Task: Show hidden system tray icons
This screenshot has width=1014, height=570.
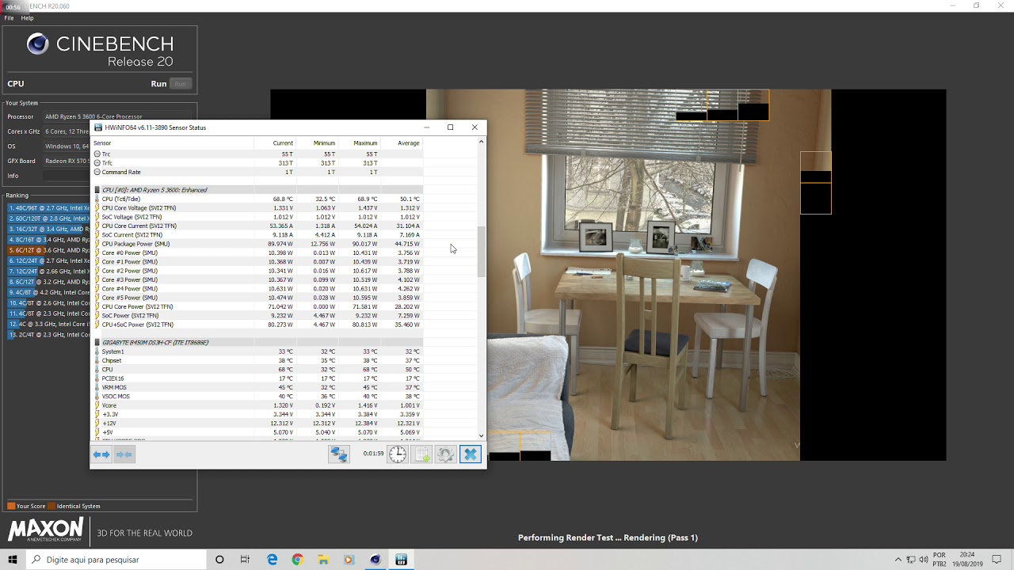Action: tap(898, 560)
